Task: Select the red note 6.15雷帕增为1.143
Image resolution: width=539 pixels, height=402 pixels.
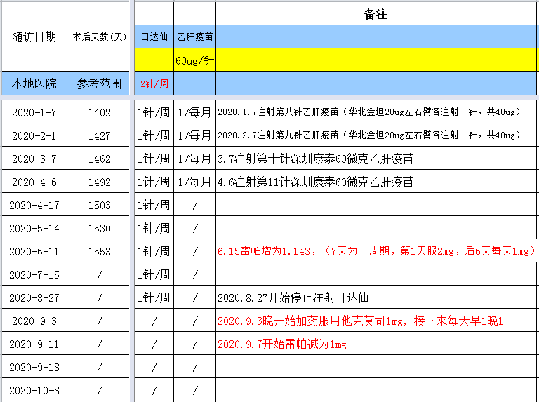Action: coord(376,251)
